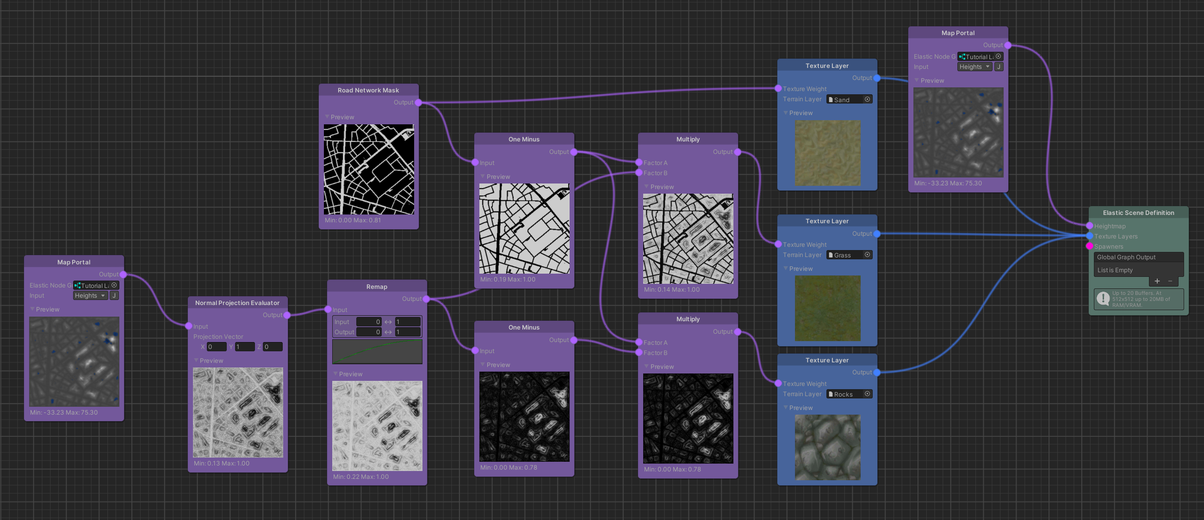Collapse the Preview foldout in the Remap node
The width and height of the screenshot is (1204, 520).
pos(335,374)
